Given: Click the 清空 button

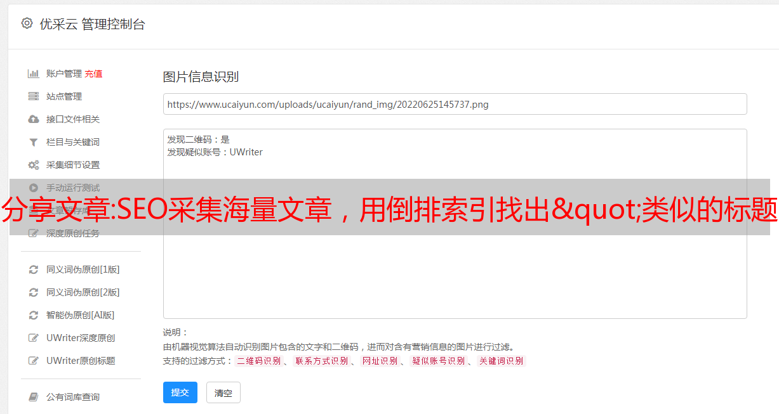Looking at the screenshot, I should coord(223,392).
